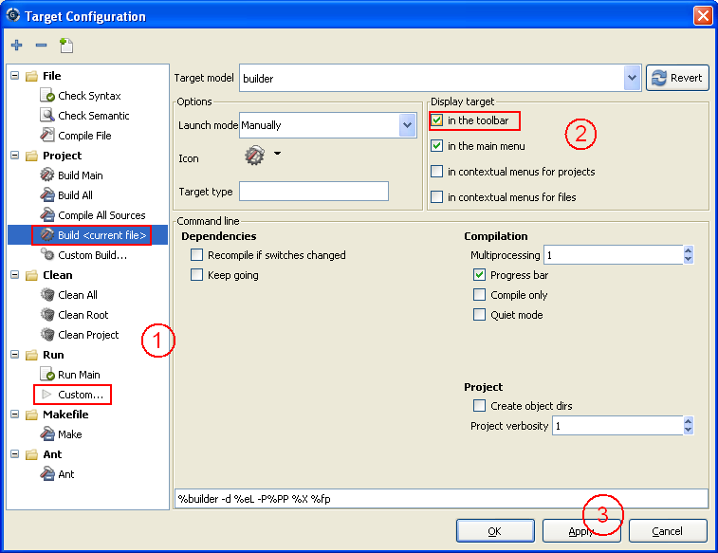Viewport: 718px width, 553px height.
Task: Open the target Icon picker gear
Action: pyautogui.click(x=254, y=157)
